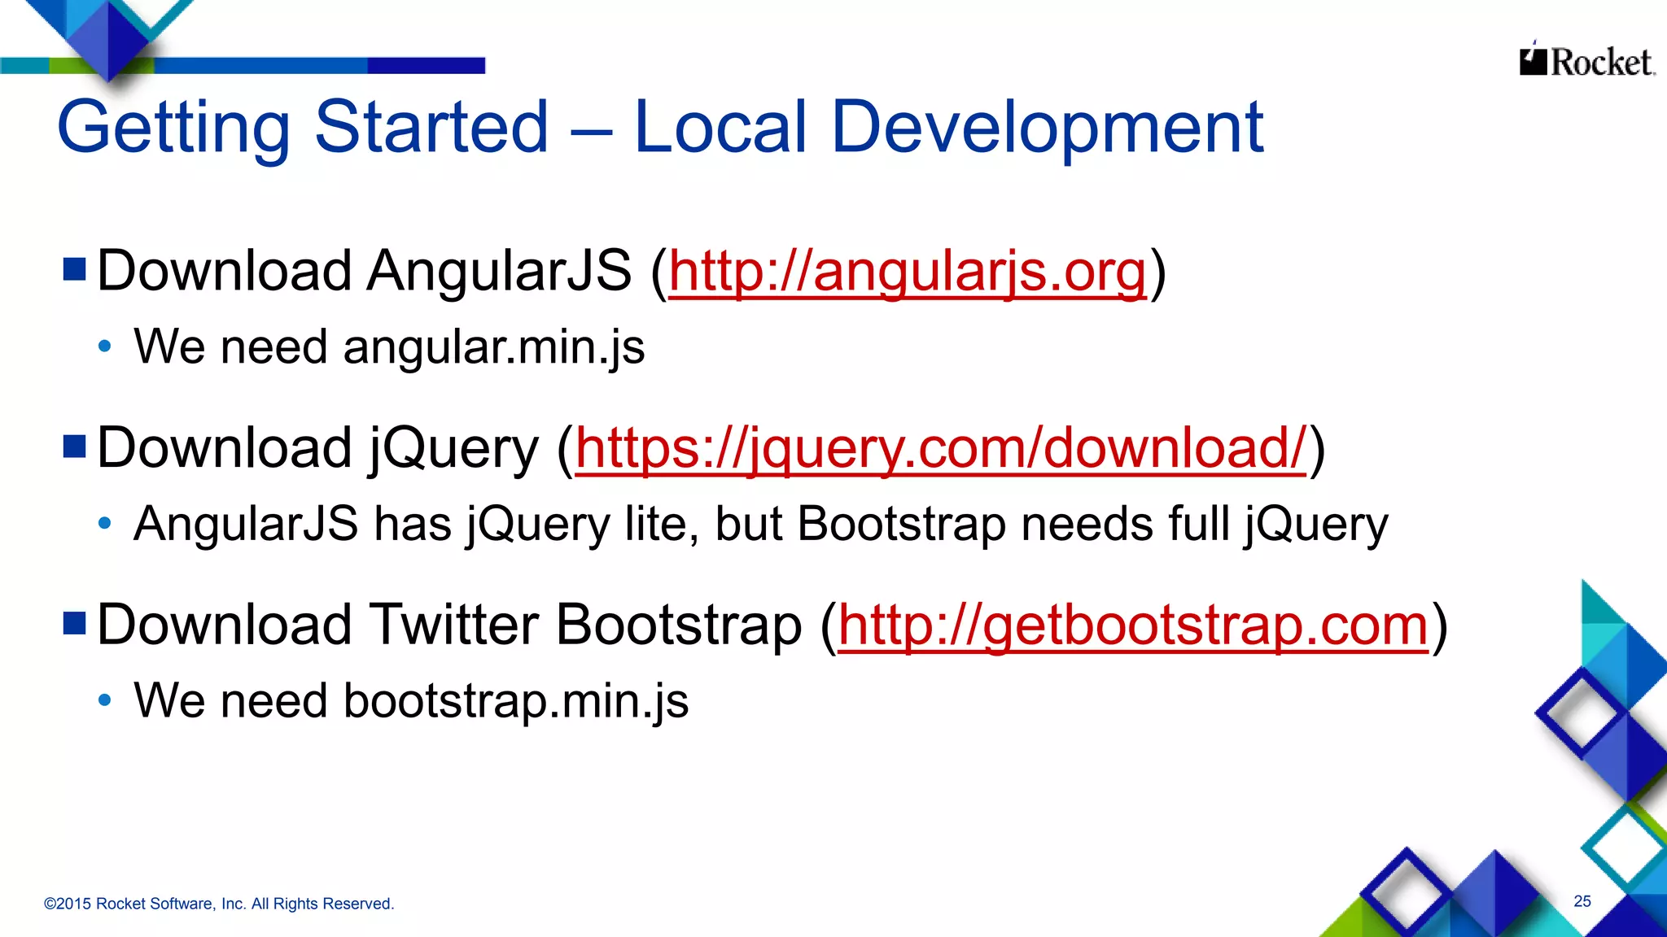Click the text 'We need angular.min.js'

tap(389, 347)
